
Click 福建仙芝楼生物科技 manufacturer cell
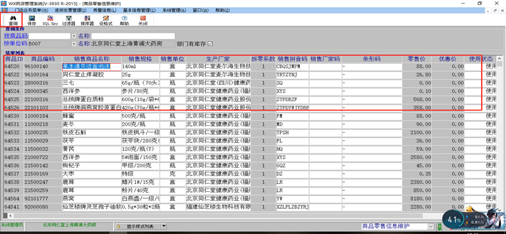point(218,207)
